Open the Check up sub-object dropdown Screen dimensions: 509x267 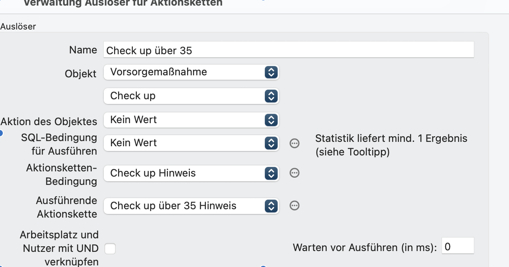click(x=191, y=96)
